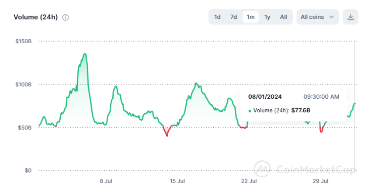
Task: Select the 1m time range
Action: click(x=250, y=17)
